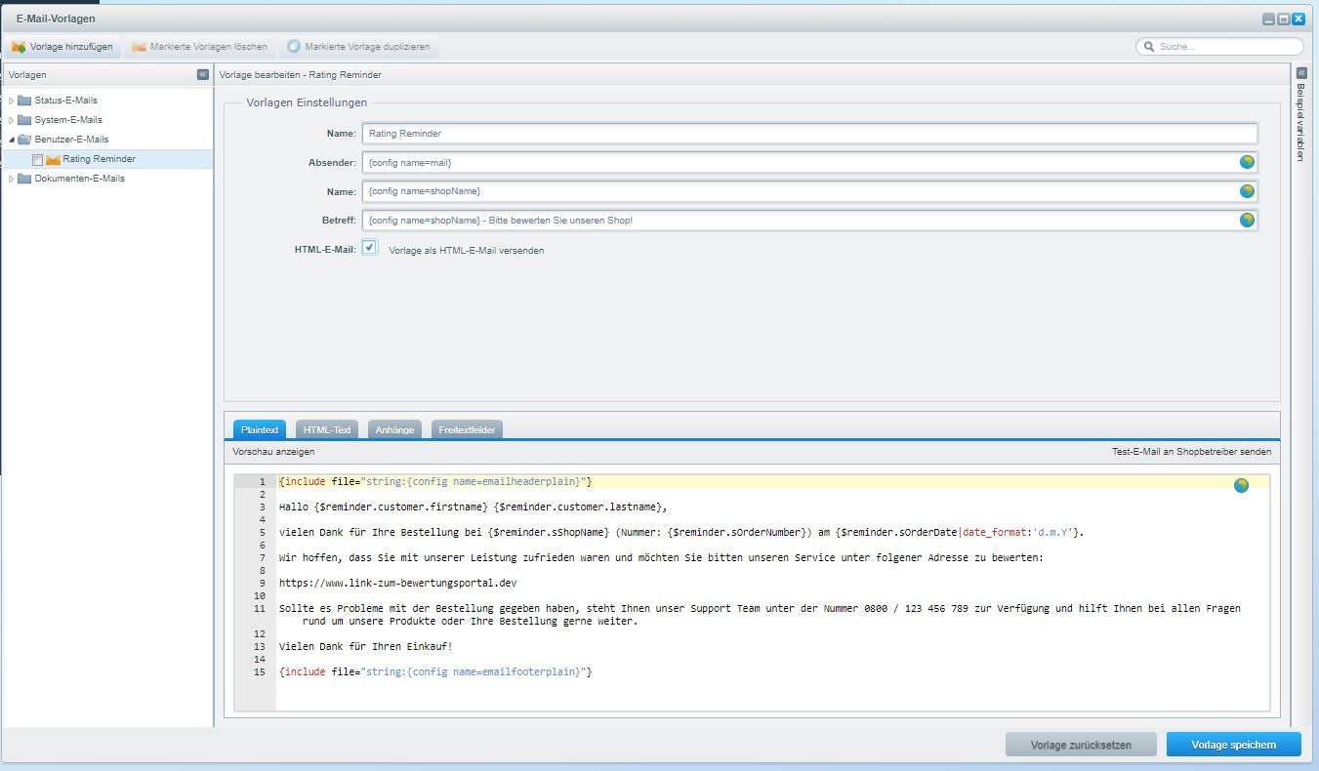Click Vorschau anzeigen
Image resolution: width=1319 pixels, height=771 pixels.
tap(273, 452)
